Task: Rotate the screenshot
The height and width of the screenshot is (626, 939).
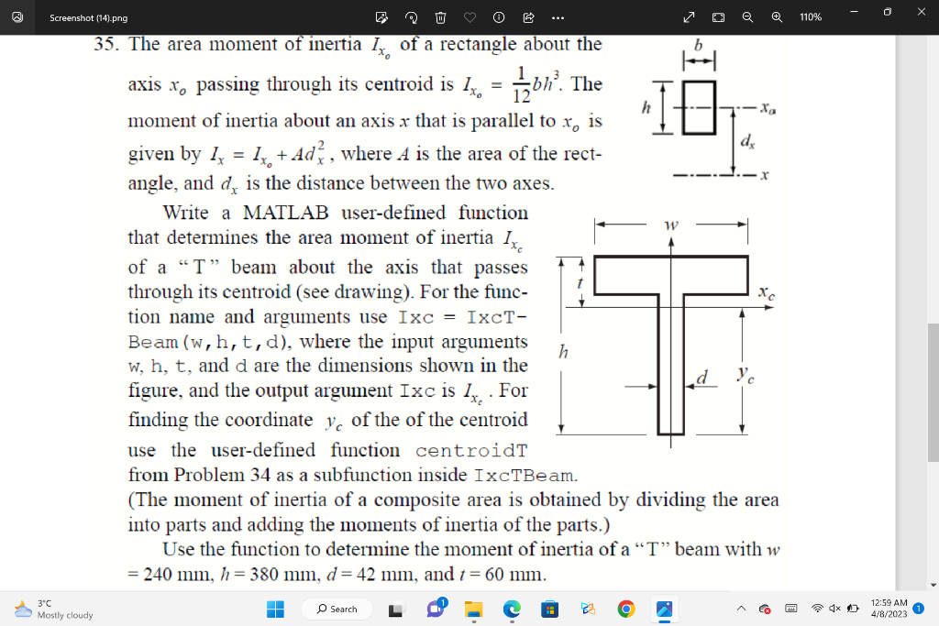Action: pos(412,16)
